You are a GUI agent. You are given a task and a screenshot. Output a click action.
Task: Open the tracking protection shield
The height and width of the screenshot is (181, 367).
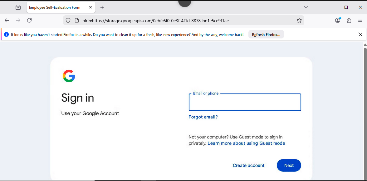pos(68,20)
